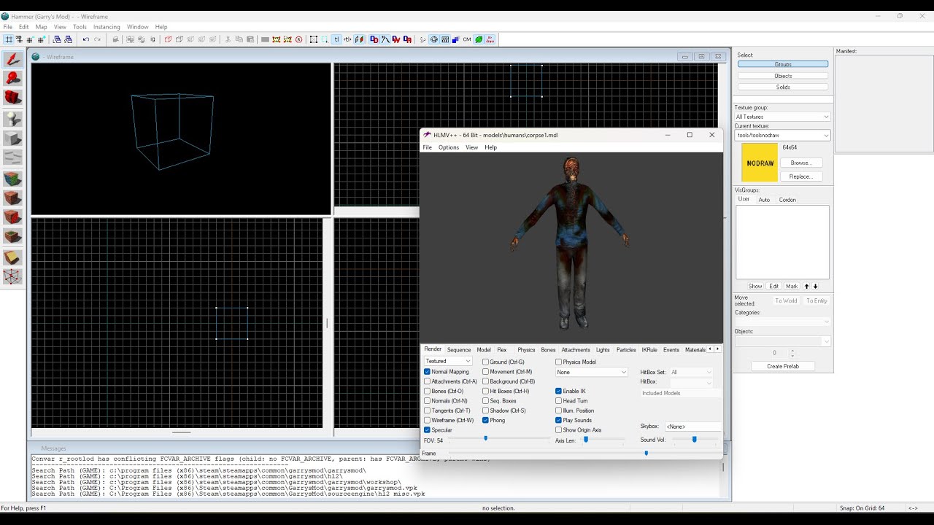
Task: Enable the Attachments (Ctrl-A) checkbox
Action: click(428, 381)
